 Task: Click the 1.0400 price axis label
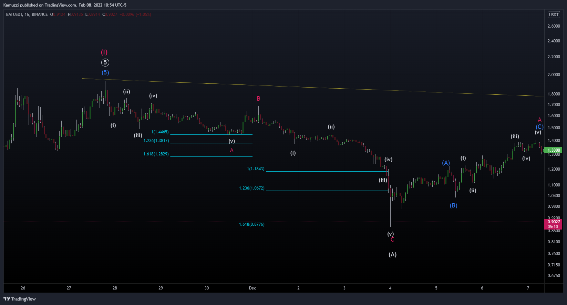[554, 196]
